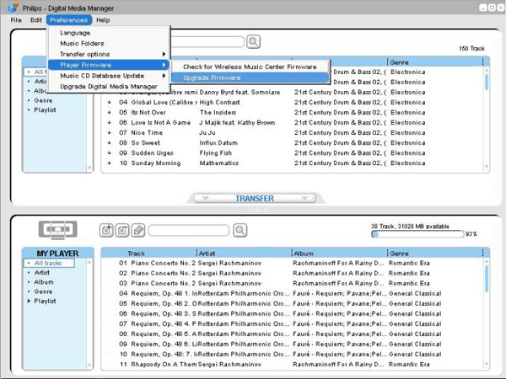Select artist Flying Fish cell
The image size is (506, 379).
[x=216, y=152]
